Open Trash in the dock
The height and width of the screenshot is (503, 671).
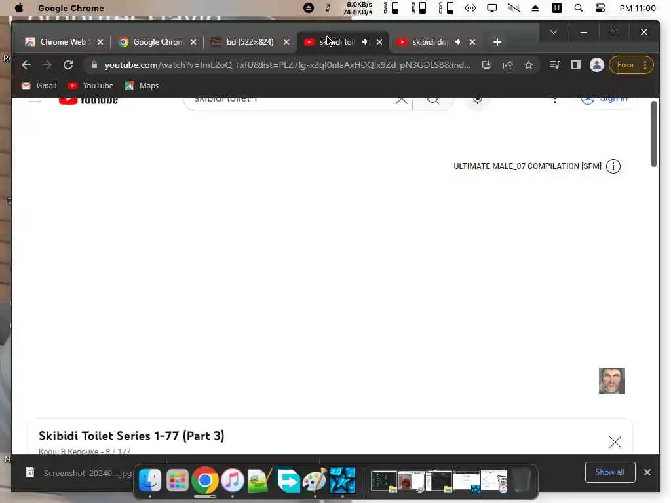pos(522,481)
